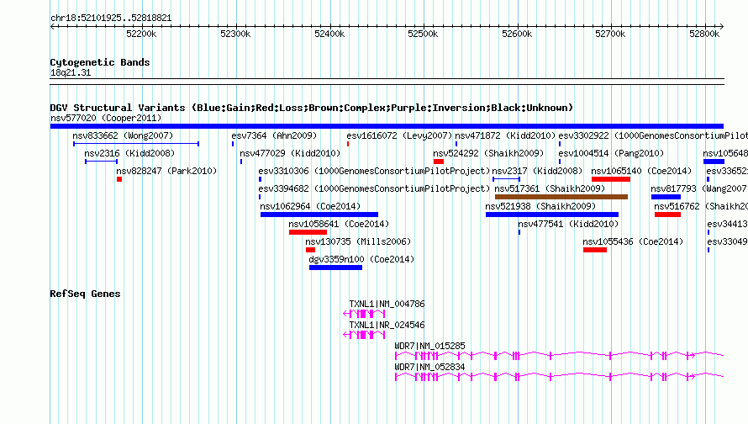
Task: Click esv7364 (Ahn2009) label
Action: [274, 135]
